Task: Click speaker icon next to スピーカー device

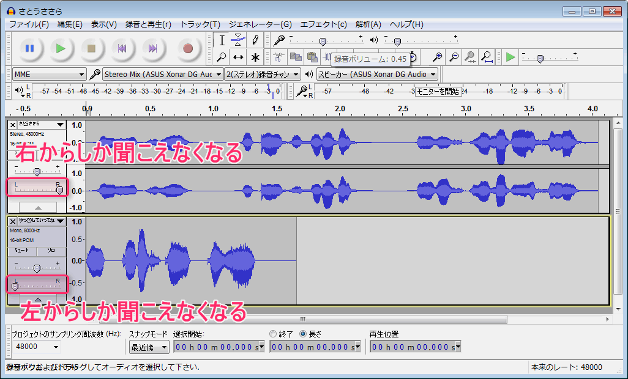Action: pos(308,75)
